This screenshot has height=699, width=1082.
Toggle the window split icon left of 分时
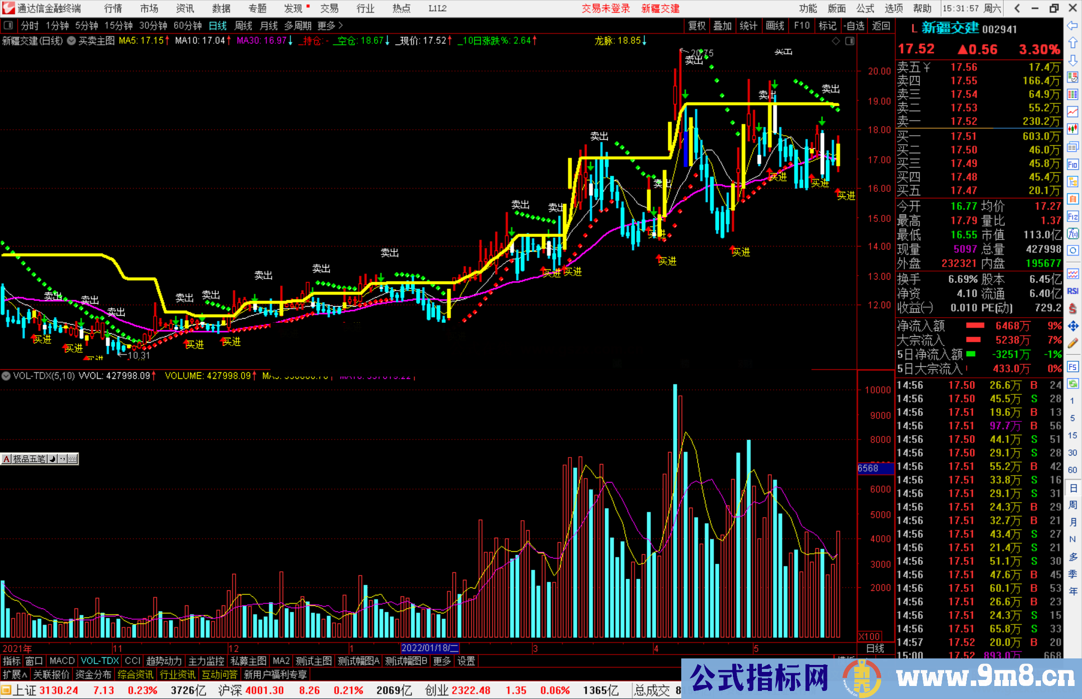click(x=9, y=25)
